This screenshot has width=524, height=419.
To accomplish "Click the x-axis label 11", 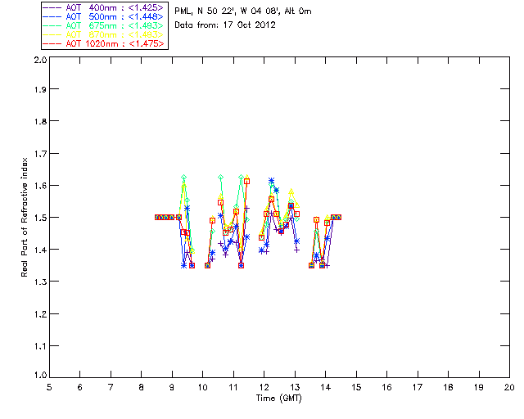I will (x=233, y=387).
